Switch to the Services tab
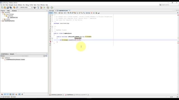This screenshot has height=100, width=179. point(14,11)
